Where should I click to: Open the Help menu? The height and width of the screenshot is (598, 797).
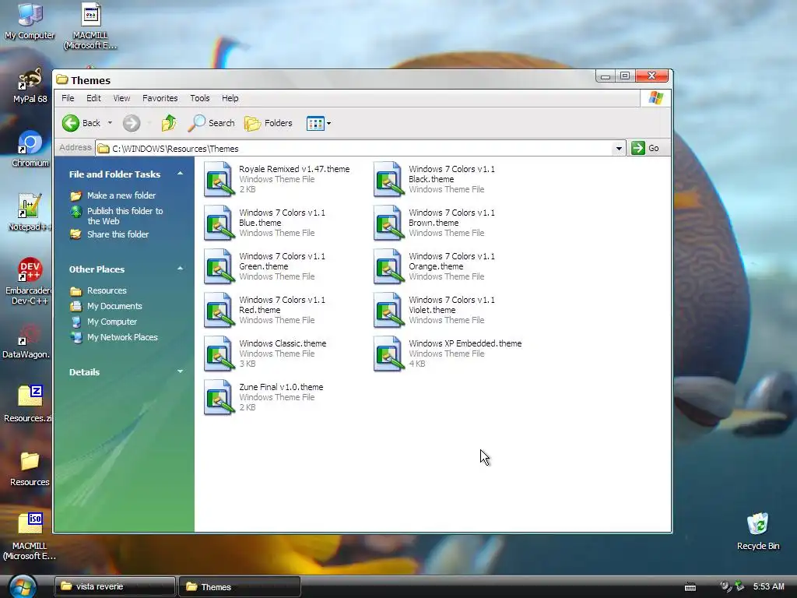pyautogui.click(x=230, y=98)
